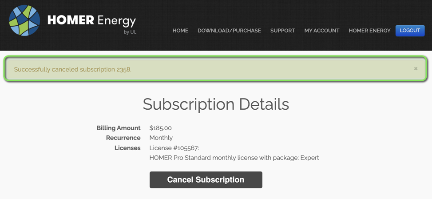The width and height of the screenshot is (432, 199).
Task: Open the DOWNLOAD/PURCHASE menu item
Action: pos(229,31)
